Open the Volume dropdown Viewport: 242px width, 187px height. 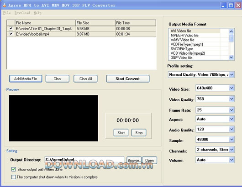(x=231, y=160)
